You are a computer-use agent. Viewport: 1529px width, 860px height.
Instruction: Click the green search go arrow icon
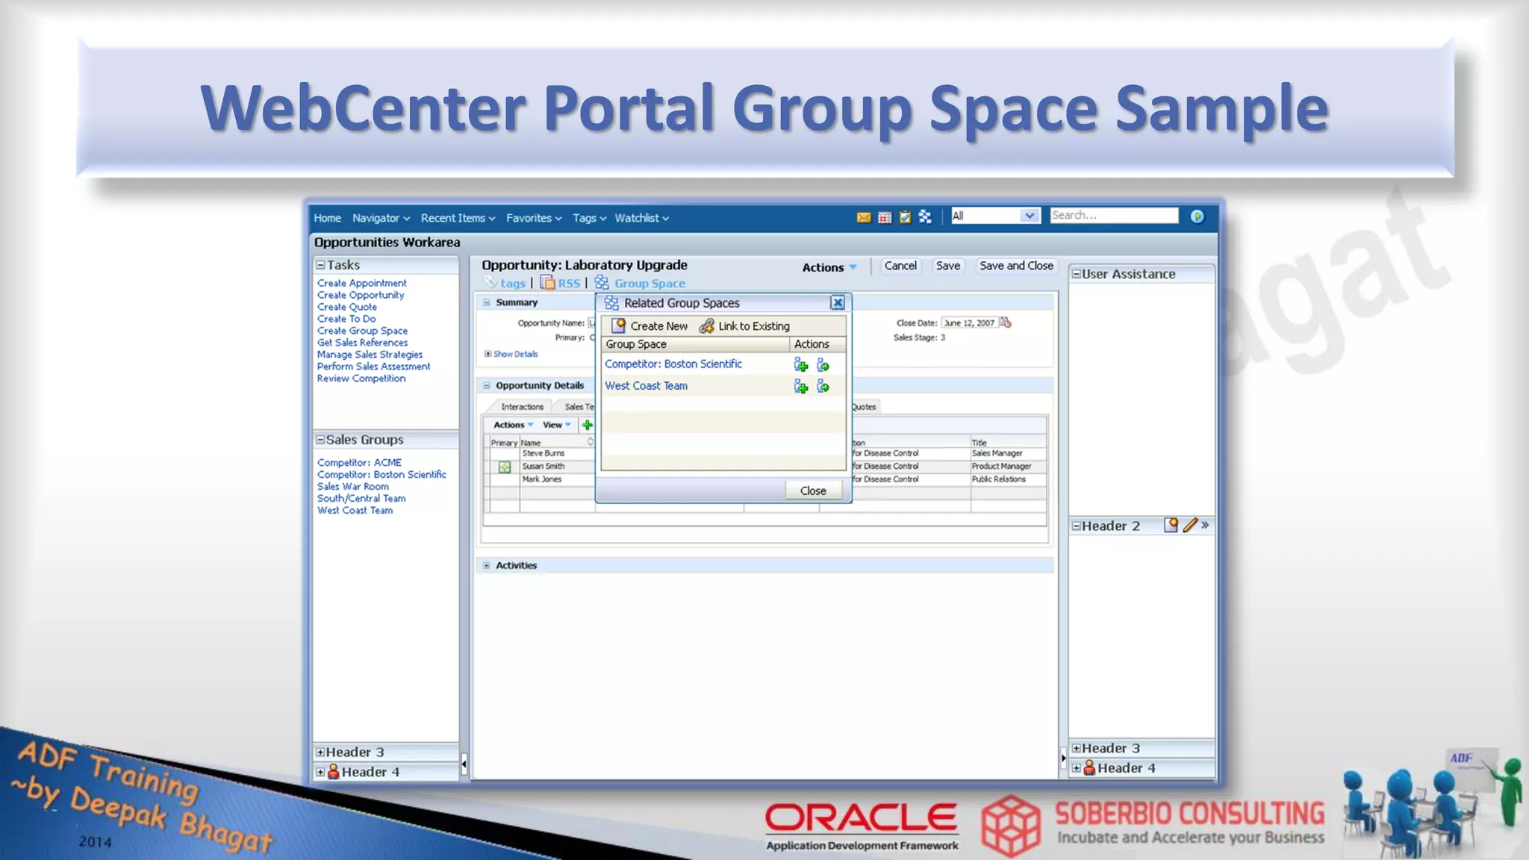tap(1197, 216)
